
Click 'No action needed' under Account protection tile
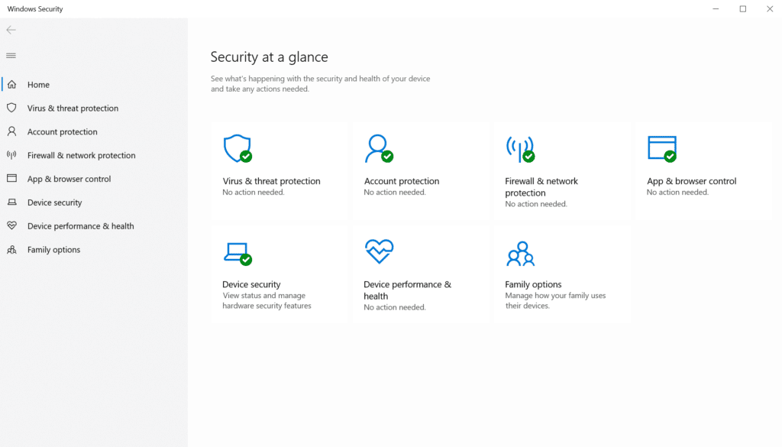pyautogui.click(x=395, y=192)
